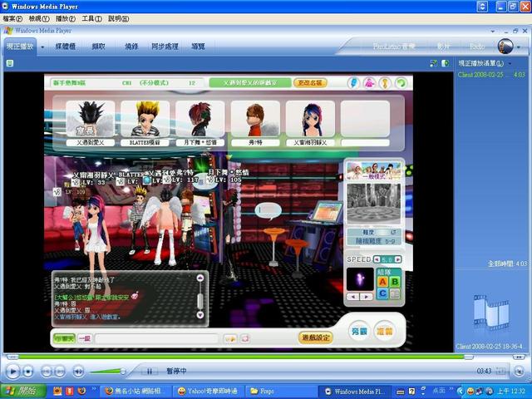Mute the player sound
Screen dimensions: 532x399
78,372
